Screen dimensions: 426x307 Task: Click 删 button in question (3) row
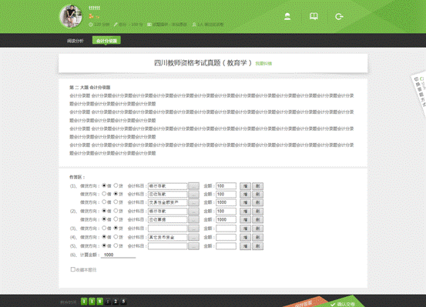257,229
